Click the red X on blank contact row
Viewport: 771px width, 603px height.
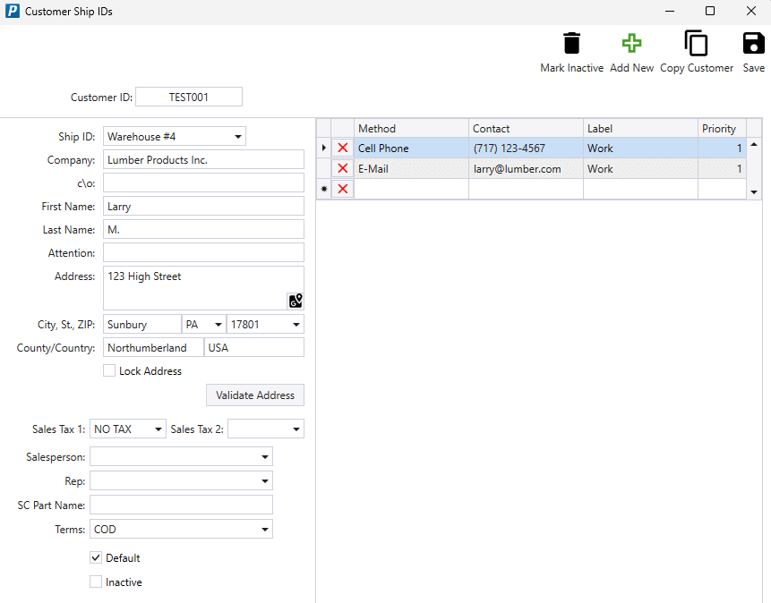point(342,189)
